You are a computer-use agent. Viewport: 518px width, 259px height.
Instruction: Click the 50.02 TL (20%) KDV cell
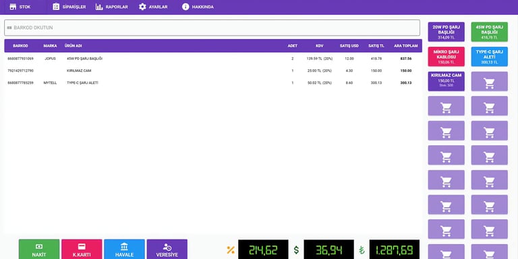(x=320, y=83)
